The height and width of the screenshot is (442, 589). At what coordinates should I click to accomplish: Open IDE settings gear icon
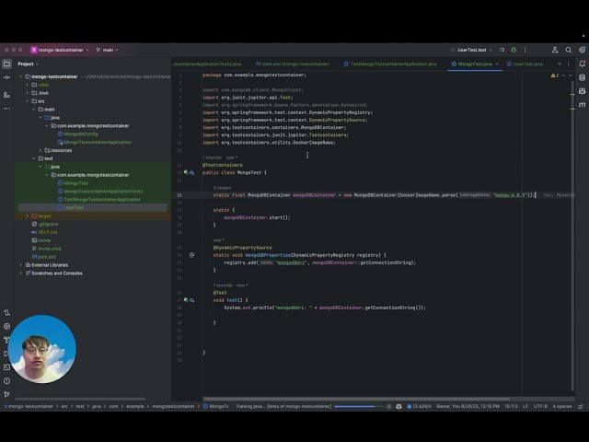(583, 50)
